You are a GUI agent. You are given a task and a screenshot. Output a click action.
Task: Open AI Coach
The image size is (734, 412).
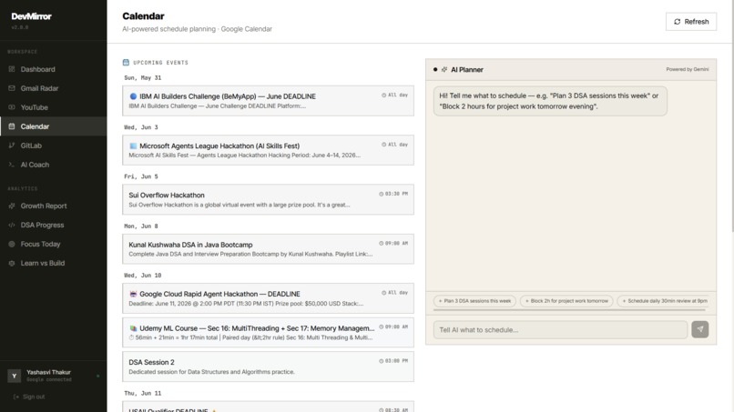pyautogui.click(x=54, y=165)
